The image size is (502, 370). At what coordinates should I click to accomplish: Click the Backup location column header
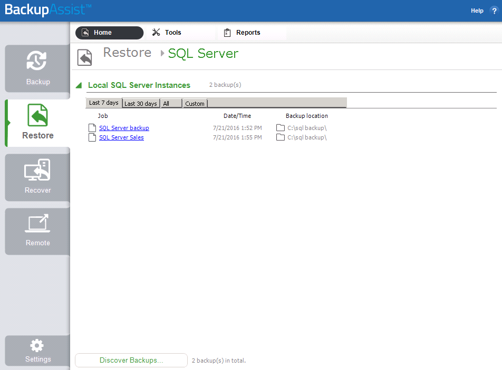coord(307,116)
